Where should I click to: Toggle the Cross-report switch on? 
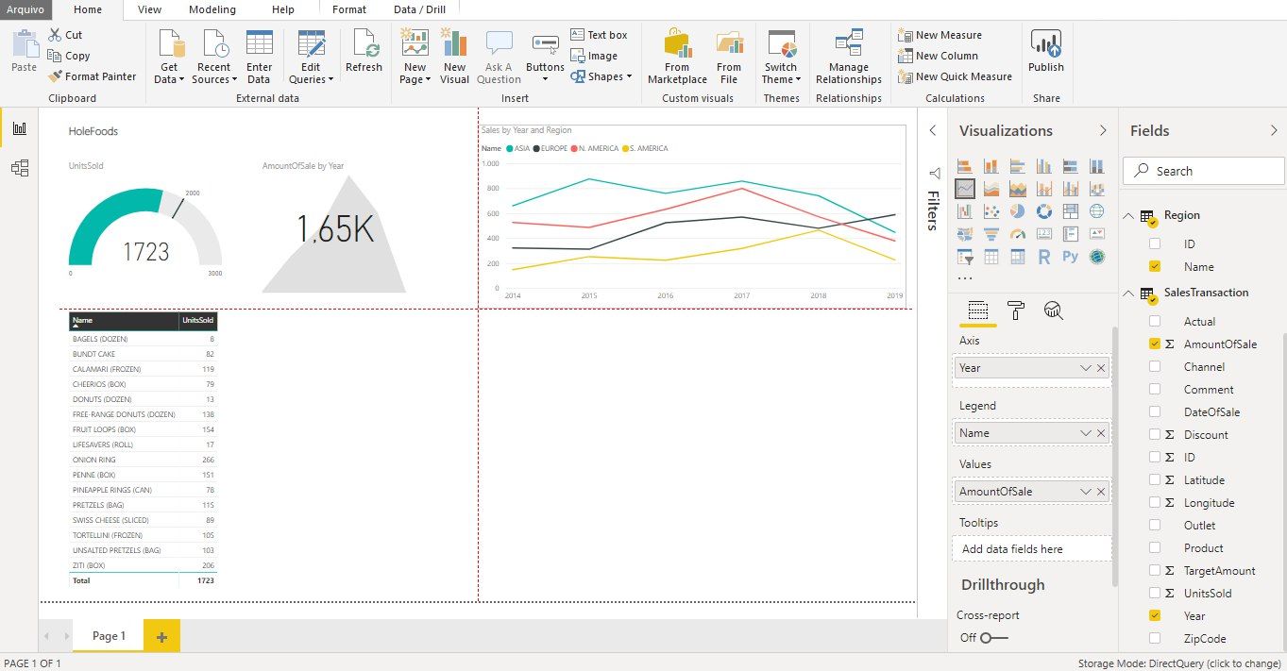click(993, 638)
